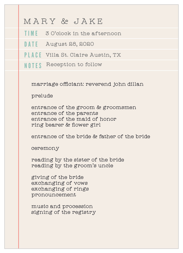Select the DATE label

(x=31, y=44)
